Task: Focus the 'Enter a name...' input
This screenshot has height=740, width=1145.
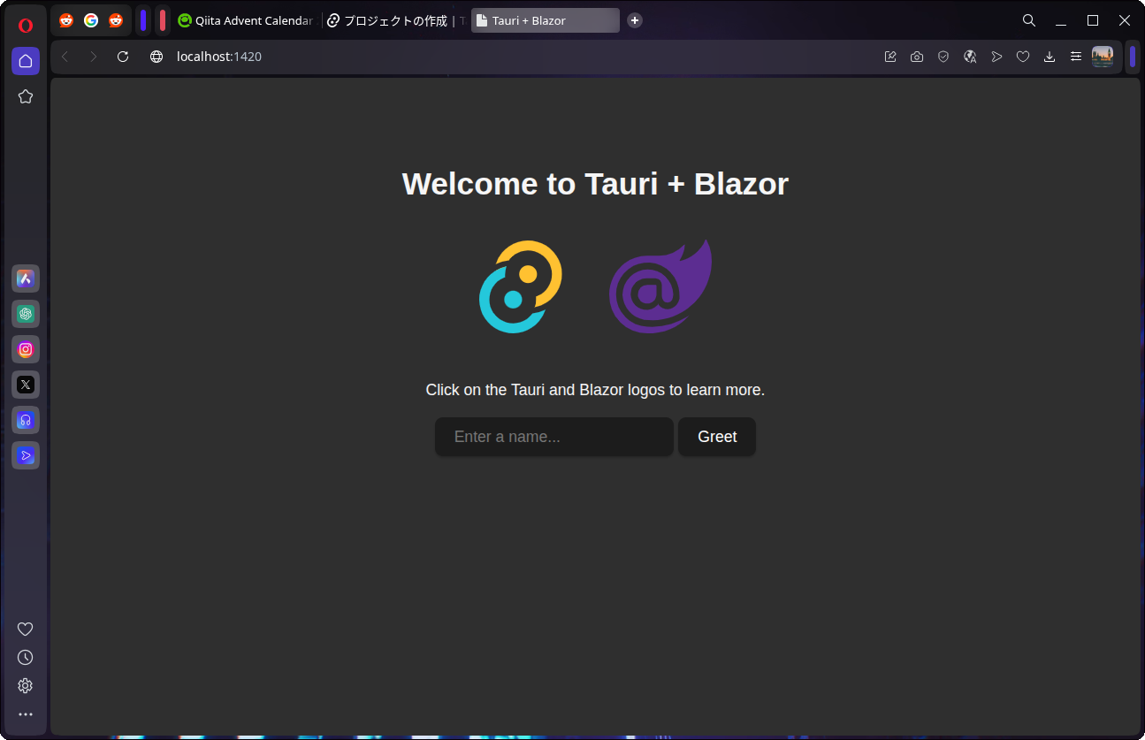Action: point(554,437)
